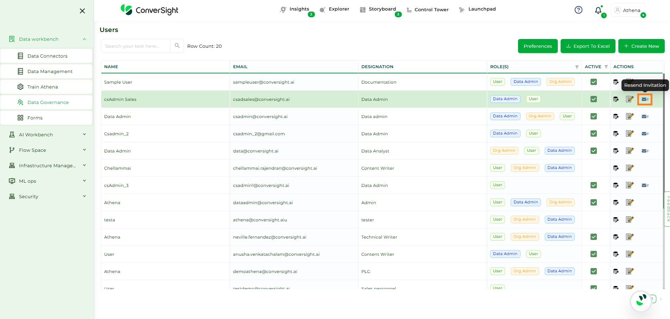Open the Role(s) column filter
The image size is (670, 319).
pos(577,67)
